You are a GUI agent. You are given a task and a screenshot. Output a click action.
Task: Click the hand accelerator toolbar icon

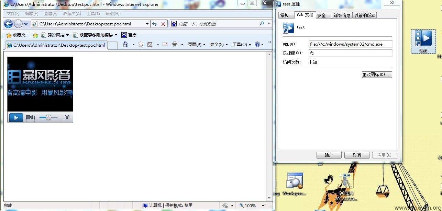point(141,44)
